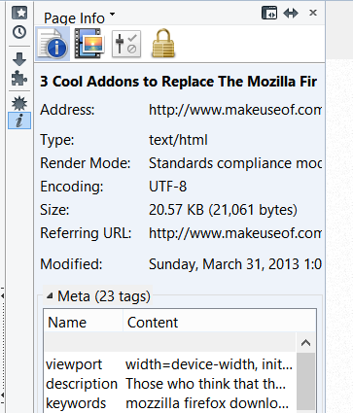This screenshot has width=353, height=413.
Task: Click the spiky burst sidebar icon
Action: 19,104
